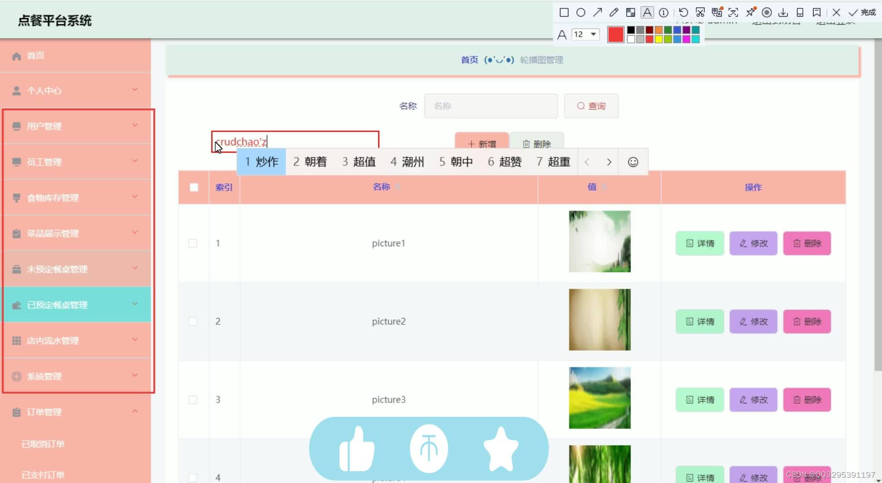This screenshot has height=483, width=882.
Task: Pick the black color swatch
Action: [x=631, y=30]
